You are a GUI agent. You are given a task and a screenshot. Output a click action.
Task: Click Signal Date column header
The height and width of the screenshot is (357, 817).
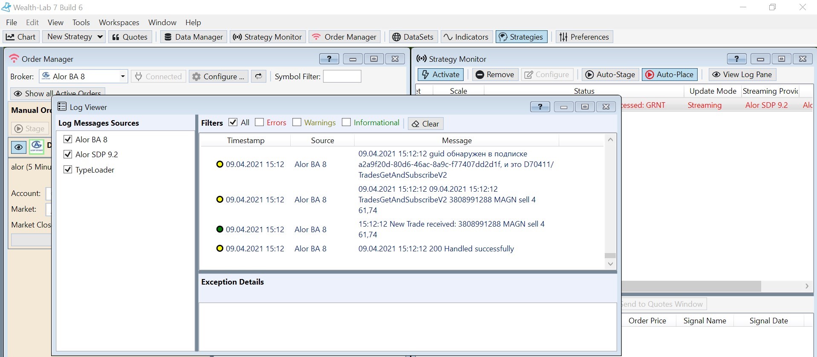point(768,321)
